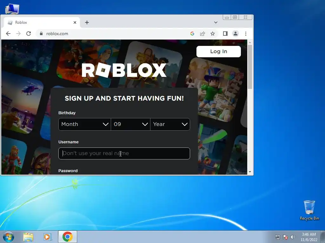Bookmark this tab with star icon

(x=213, y=34)
